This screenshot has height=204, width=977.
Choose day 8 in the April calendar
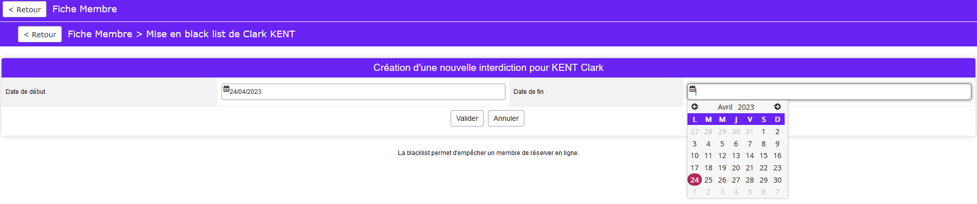point(764,144)
